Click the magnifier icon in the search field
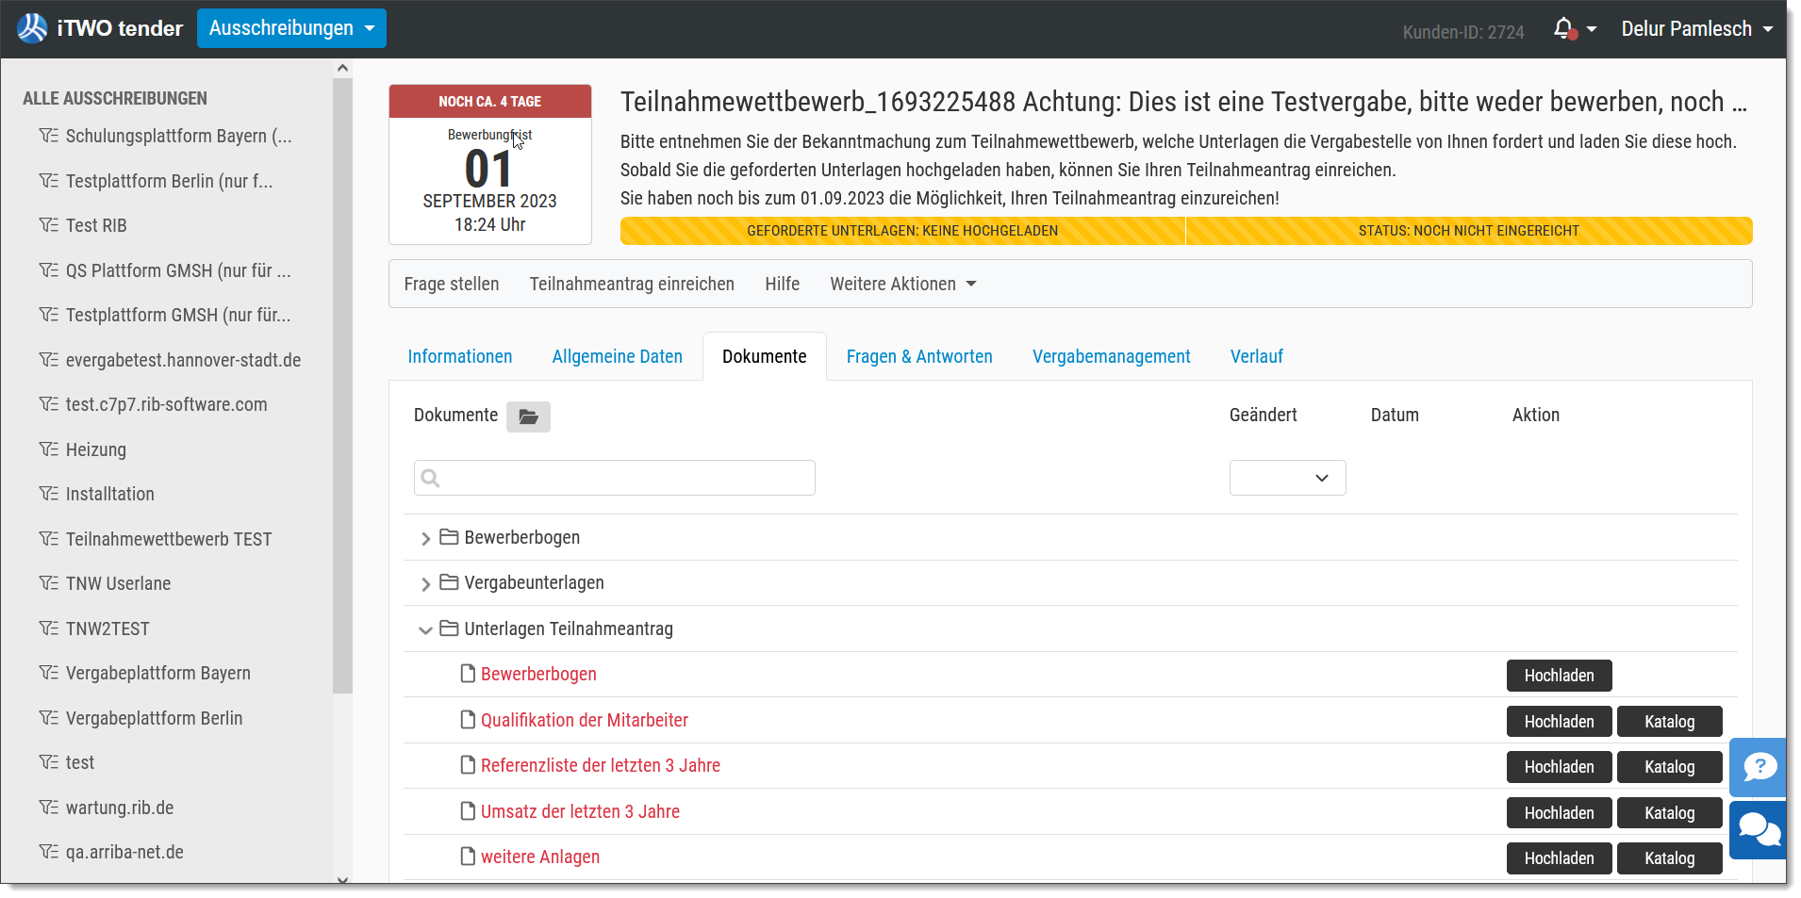The image size is (1801, 898). tap(431, 478)
